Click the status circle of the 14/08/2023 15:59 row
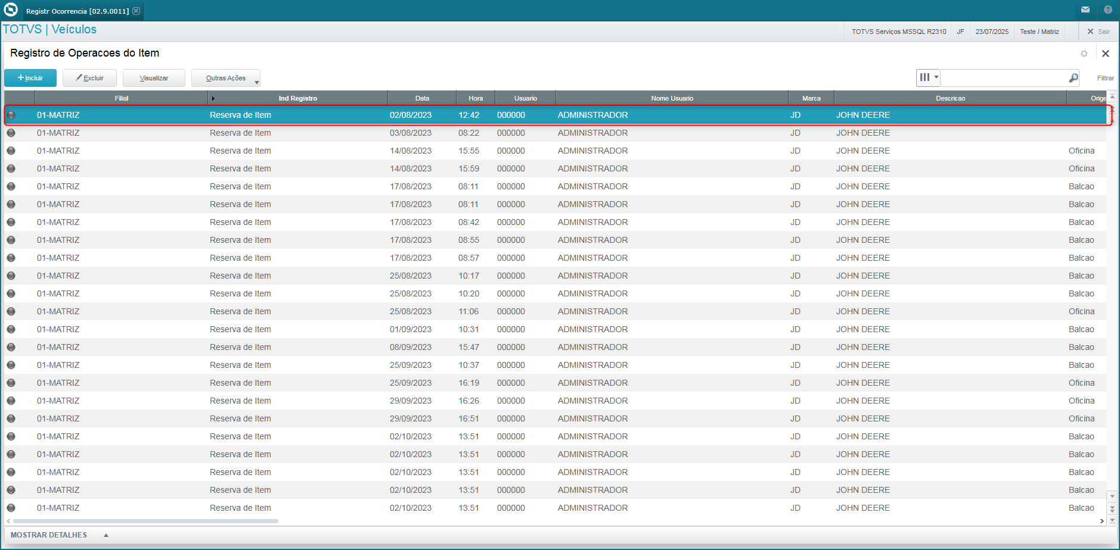 pos(11,168)
